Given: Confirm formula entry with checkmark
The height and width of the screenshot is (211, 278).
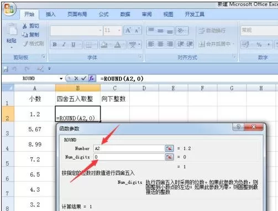Looking at the screenshot, I should 84,79.
